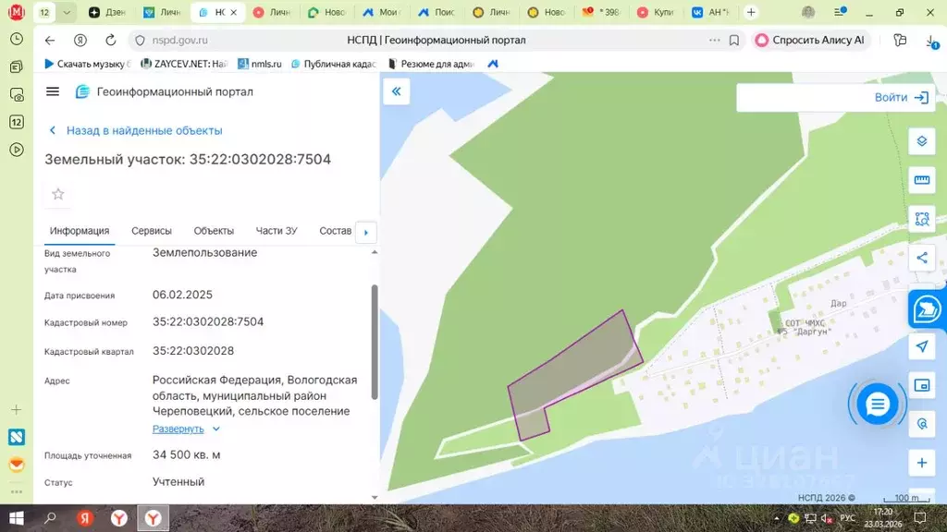Expand full address via Развернуть

[178, 429]
